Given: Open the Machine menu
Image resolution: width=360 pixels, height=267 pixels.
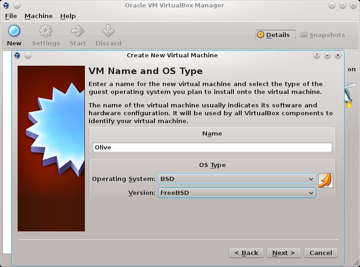Looking at the screenshot, I should [39, 16].
